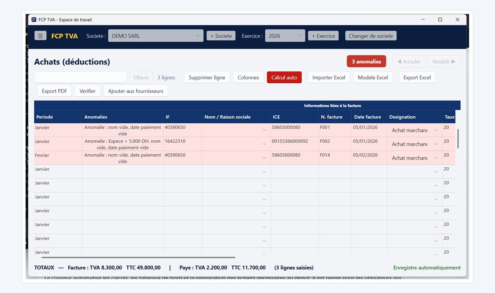Screen dimensions: 495x293
Task: Click IF cell 16422310
Action: pyautogui.click(x=183, y=144)
